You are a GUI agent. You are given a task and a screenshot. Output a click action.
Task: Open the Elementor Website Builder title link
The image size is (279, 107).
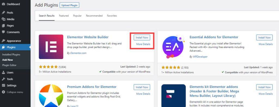[88, 37]
